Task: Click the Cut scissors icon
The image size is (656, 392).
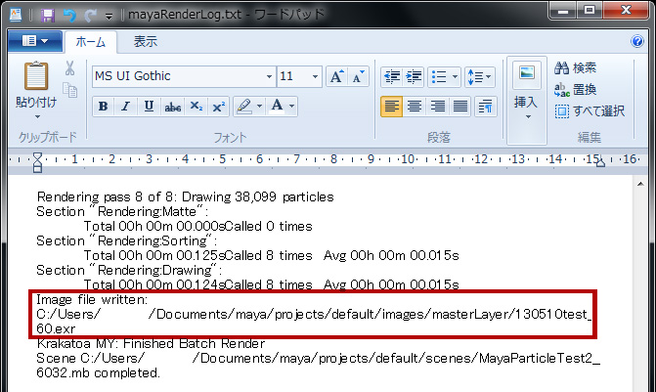Action: pyautogui.click(x=69, y=68)
